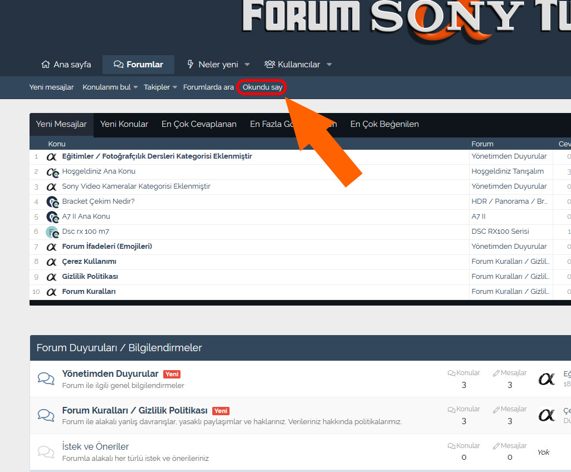Click the A7 II forum column link

click(479, 217)
